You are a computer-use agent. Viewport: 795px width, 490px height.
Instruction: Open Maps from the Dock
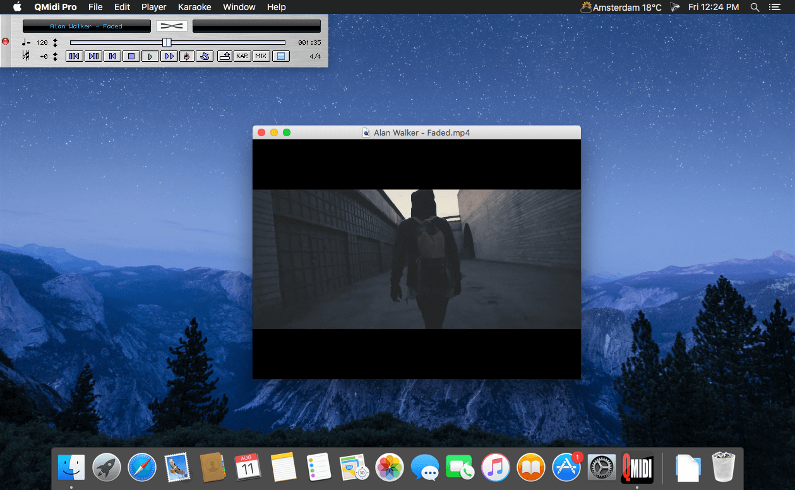[x=354, y=467]
